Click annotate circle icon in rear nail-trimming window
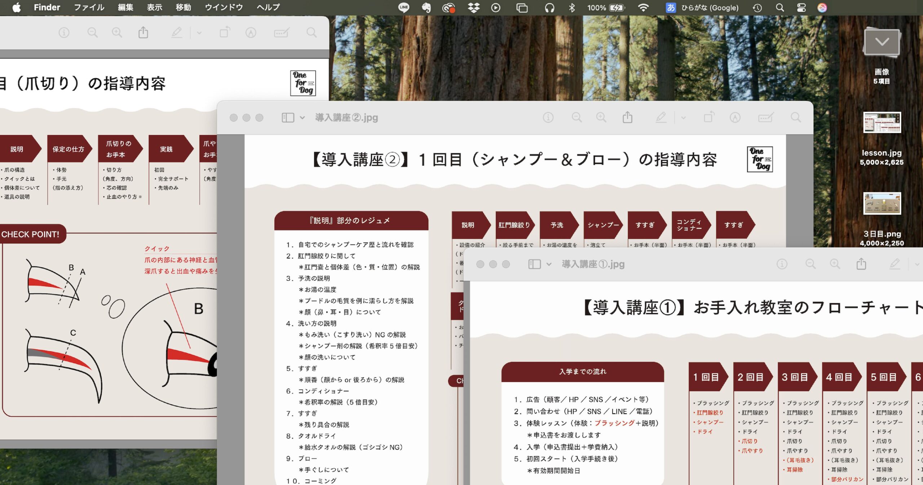The width and height of the screenshot is (923, 485). [x=251, y=33]
